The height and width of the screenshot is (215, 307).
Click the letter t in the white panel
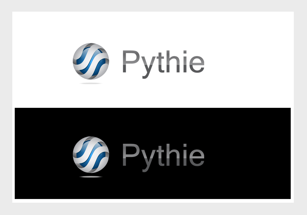tap(160, 63)
